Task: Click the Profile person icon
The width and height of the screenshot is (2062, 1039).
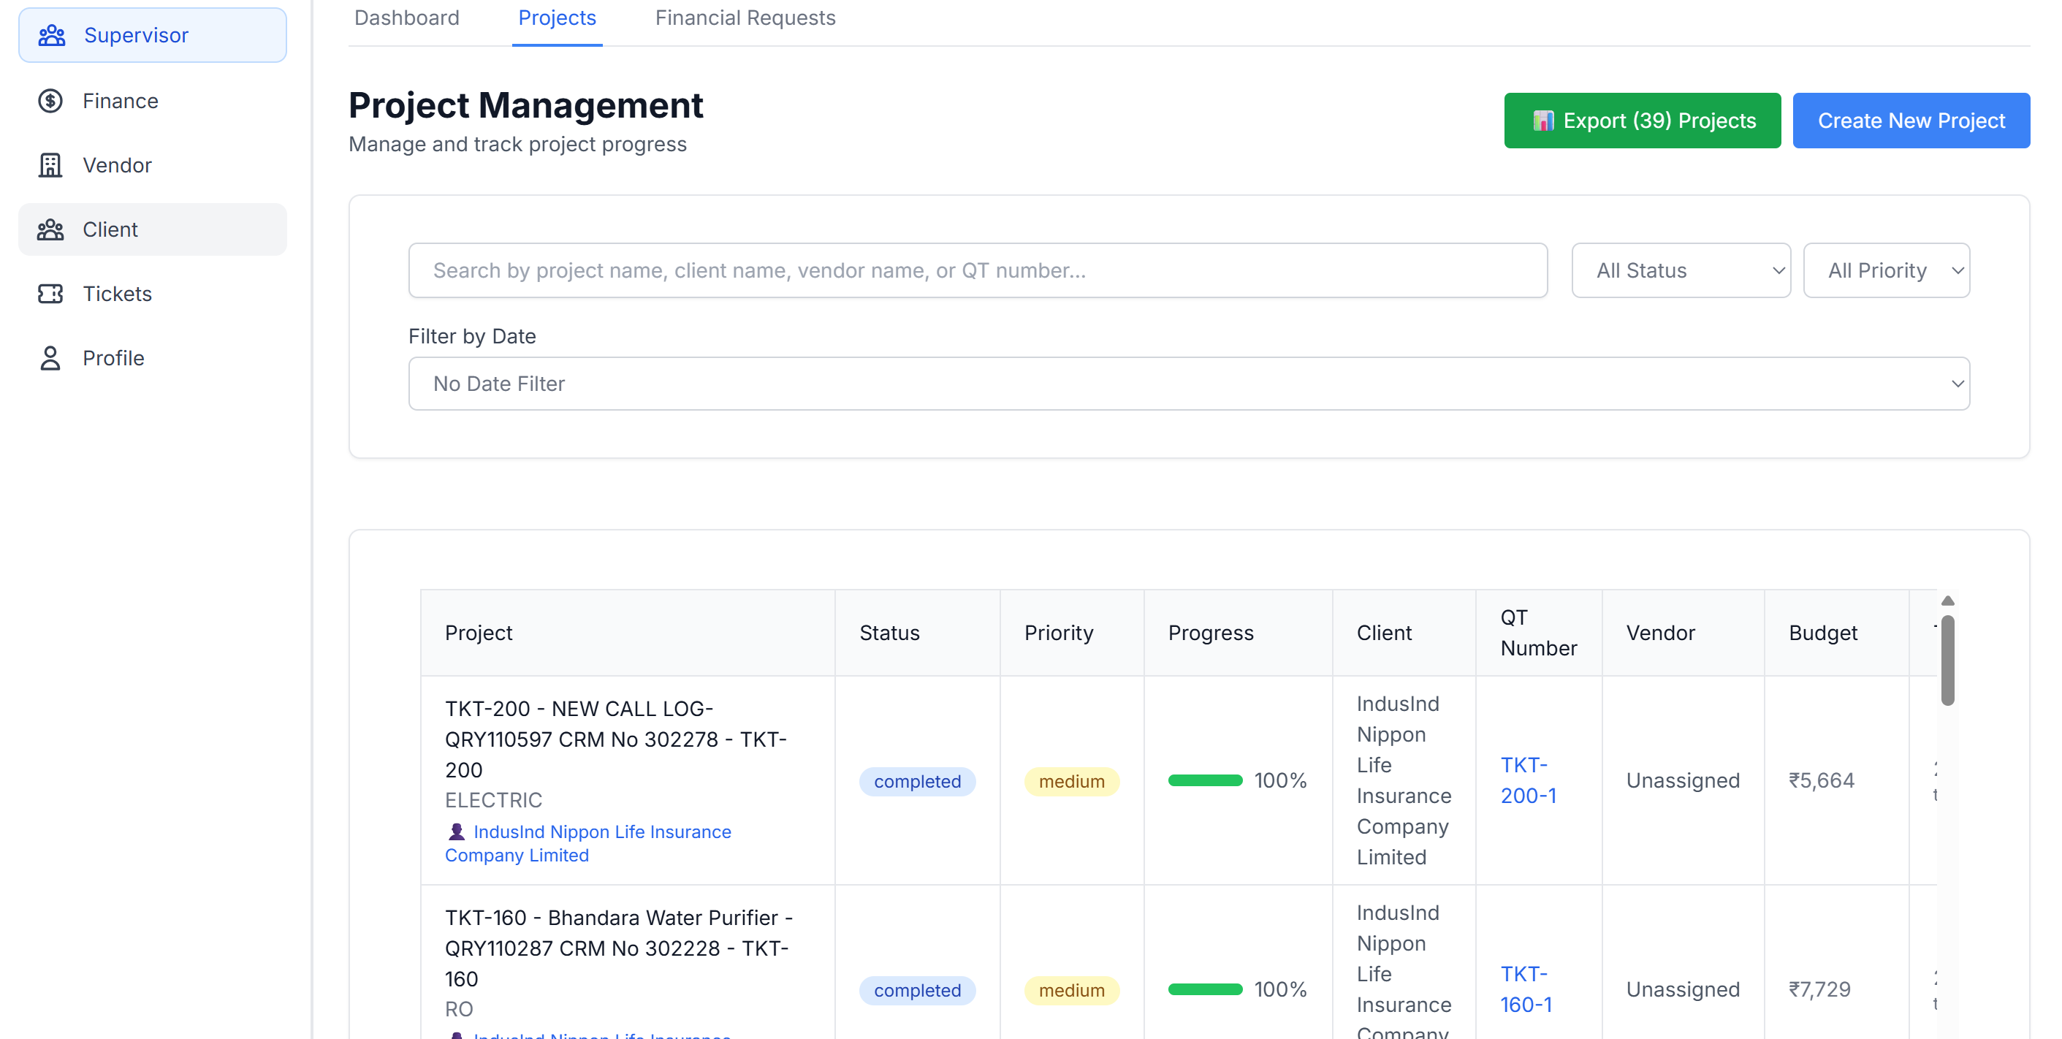Action: [50, 358]
